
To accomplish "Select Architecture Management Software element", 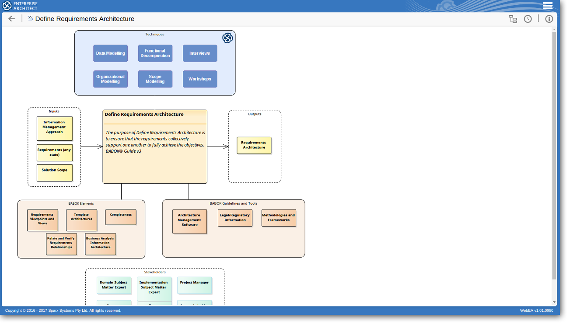I will click(189, 221).
